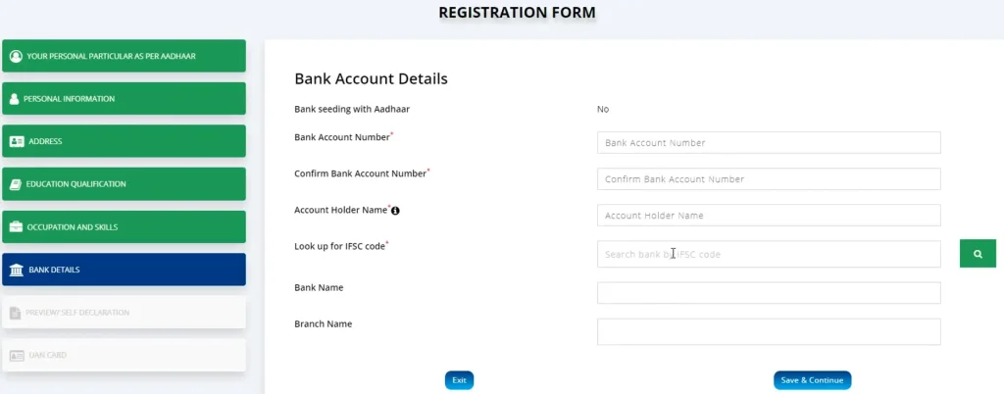Click into the Account Holder Name field

point(769,216)
